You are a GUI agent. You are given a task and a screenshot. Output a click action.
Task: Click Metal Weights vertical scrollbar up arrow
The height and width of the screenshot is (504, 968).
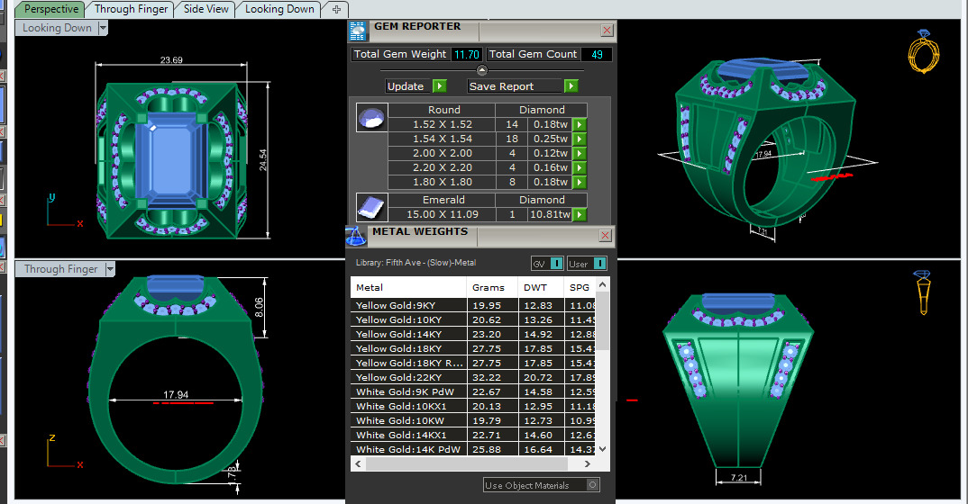[603, 284]
